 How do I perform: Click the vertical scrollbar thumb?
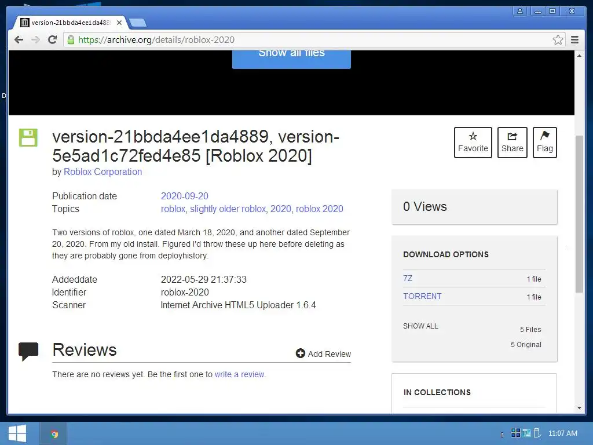pos(579,214)
